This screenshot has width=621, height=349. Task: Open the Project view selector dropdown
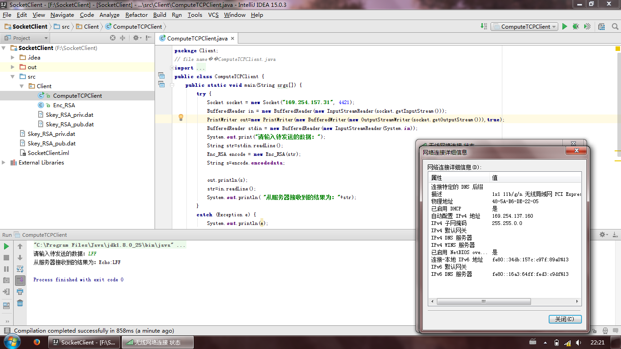coord(25,38)
